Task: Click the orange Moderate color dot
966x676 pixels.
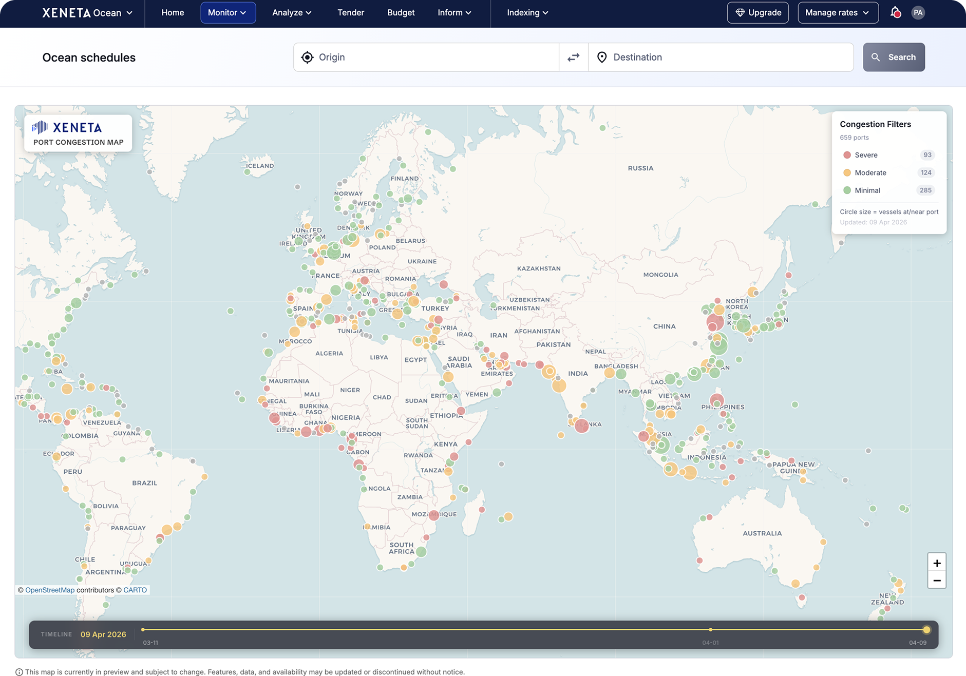Action: [847, 172]
